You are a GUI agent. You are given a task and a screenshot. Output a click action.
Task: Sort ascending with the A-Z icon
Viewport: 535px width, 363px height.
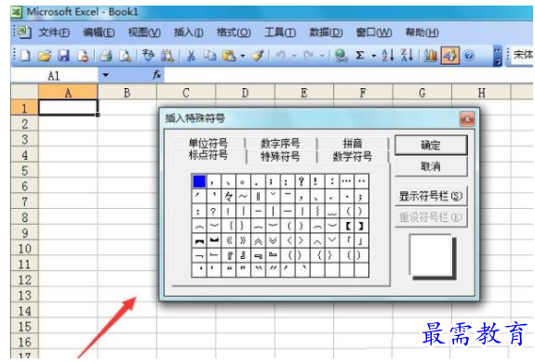pyautogui.click(x=388, y=56)
